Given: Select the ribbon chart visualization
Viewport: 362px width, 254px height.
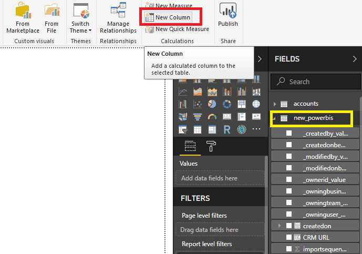Looking at the screenshot, I should (x=256, y=92).
